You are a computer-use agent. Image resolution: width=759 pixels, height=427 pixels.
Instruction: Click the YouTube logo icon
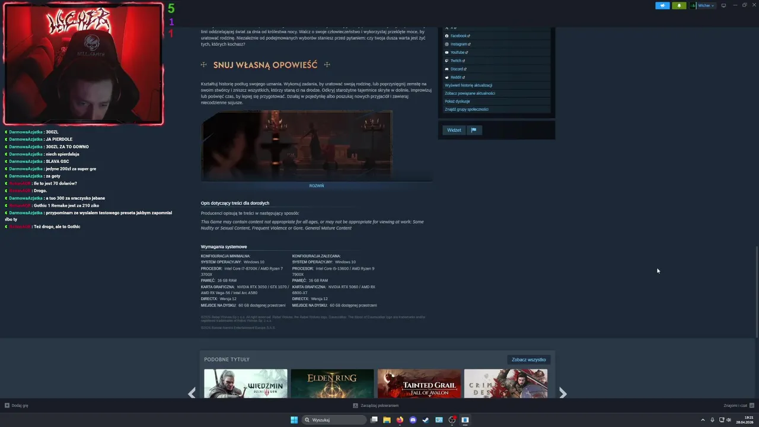pyautogui.click(x=447, y=53)
